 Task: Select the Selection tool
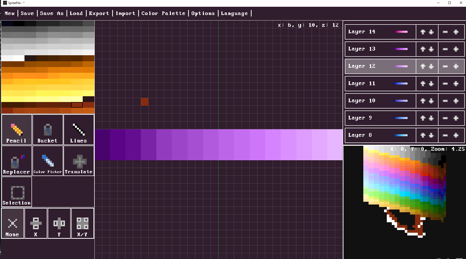pos(17,192)
